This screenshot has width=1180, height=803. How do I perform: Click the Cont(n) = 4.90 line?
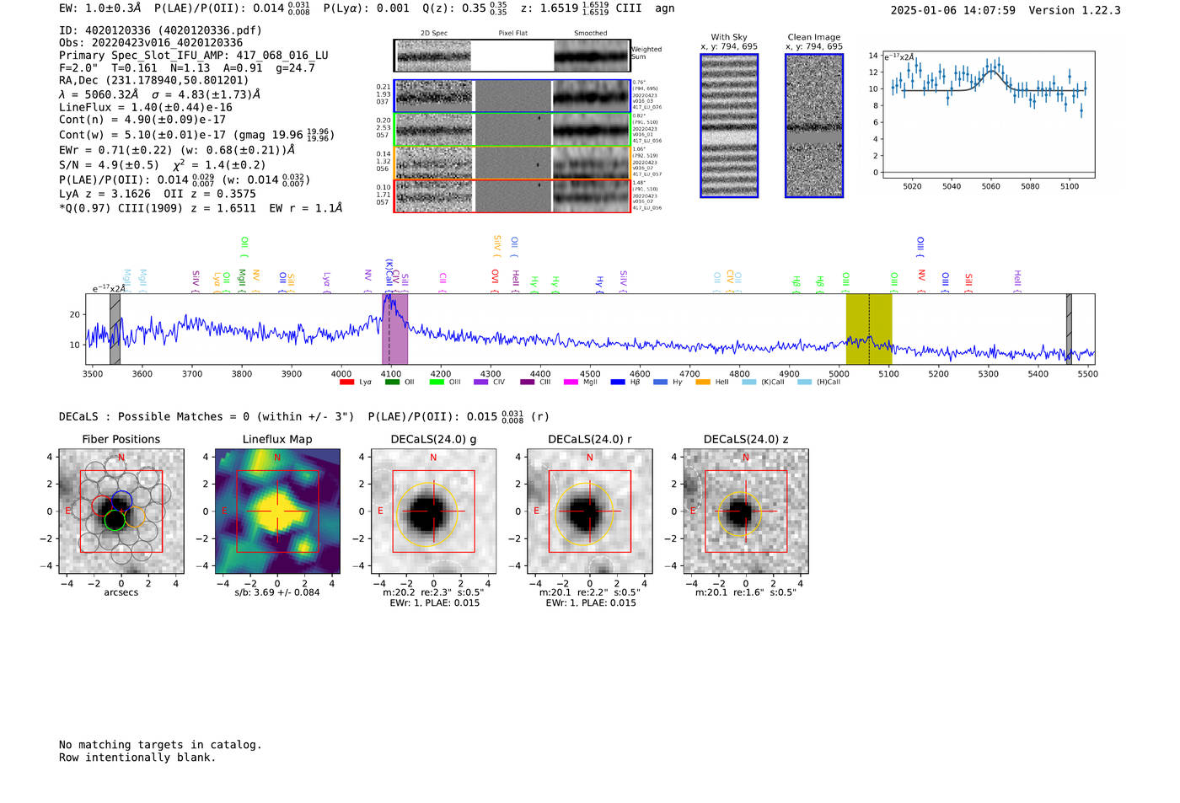coord(142,120)
